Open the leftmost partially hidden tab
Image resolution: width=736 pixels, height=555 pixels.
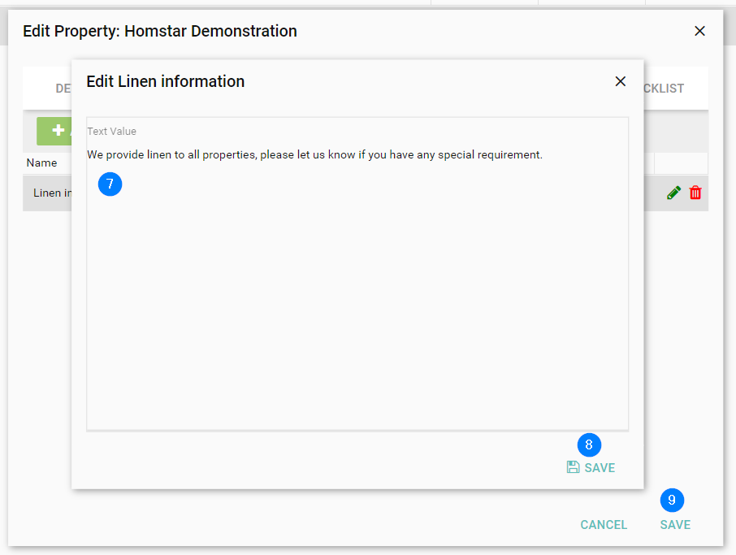(x=63, y=89)
